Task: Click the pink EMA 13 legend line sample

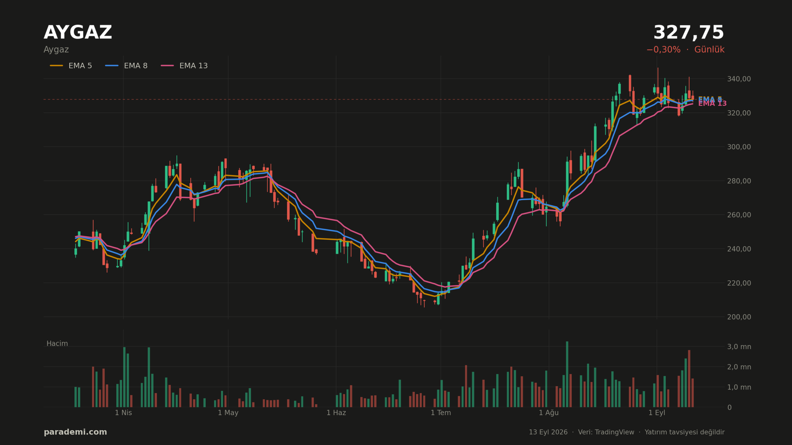Action: (x=167, y=66)
